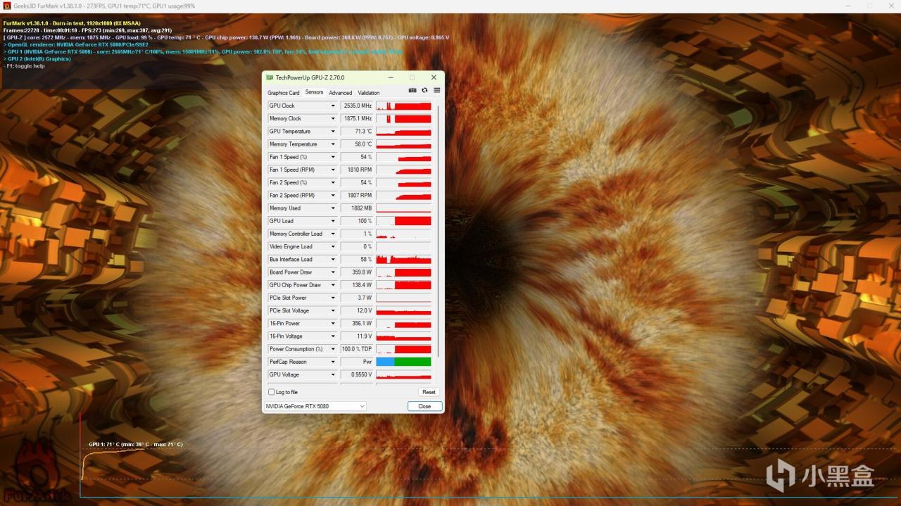Click the 1875.1 MHz Memory Clock value
The image size is (901, 506).
[x=357, y=118]
